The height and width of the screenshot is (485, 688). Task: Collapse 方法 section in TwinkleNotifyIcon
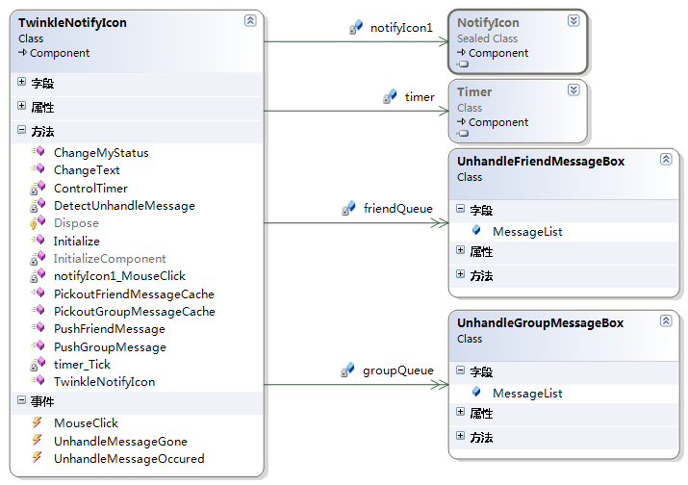coord(22,130)
